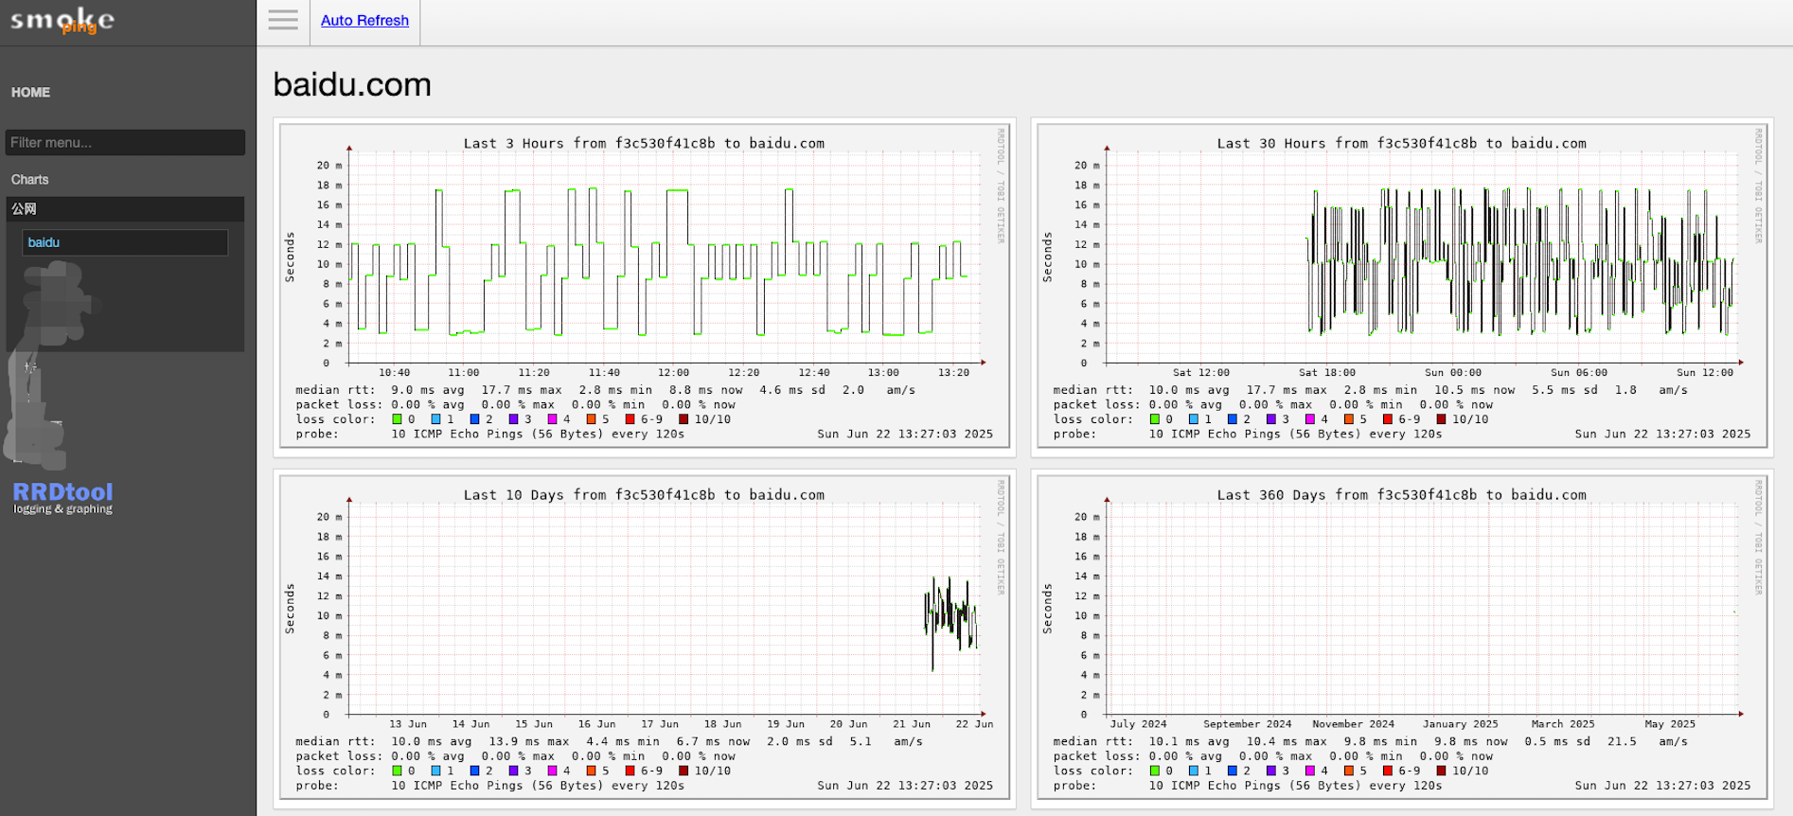This screenshot has height=816, width=1793.
Task: Expand the 公网 menu group
Action: click(125, 209)
